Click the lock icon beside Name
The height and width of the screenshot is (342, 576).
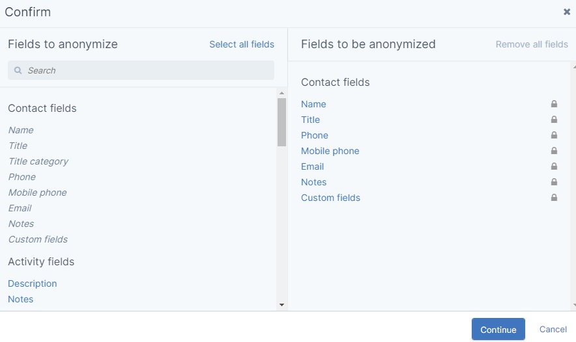tap(554, 104)
